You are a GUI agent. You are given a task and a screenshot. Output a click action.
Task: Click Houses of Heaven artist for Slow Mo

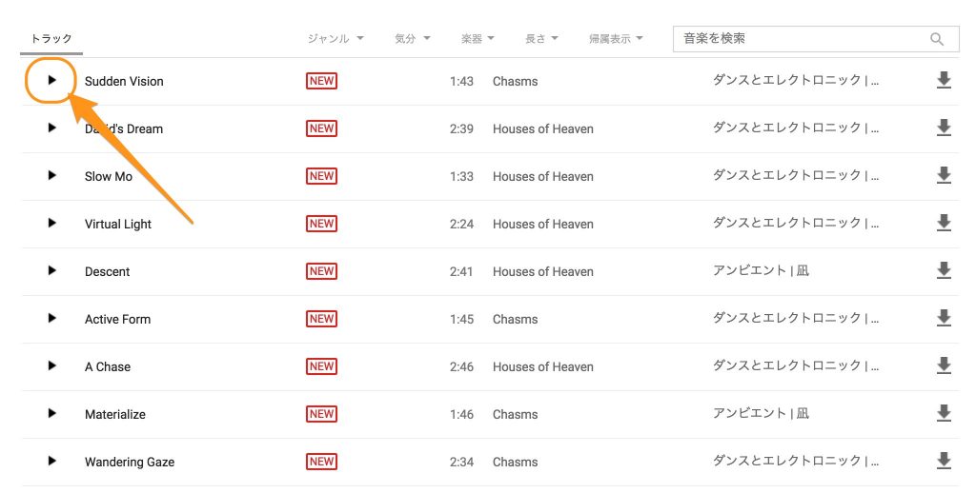coord(542,176)
